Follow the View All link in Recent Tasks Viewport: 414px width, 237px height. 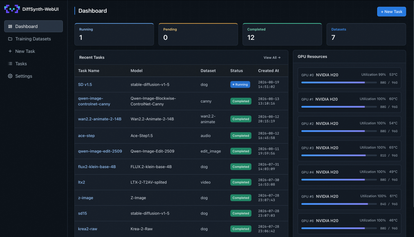[x=272, y=57]
